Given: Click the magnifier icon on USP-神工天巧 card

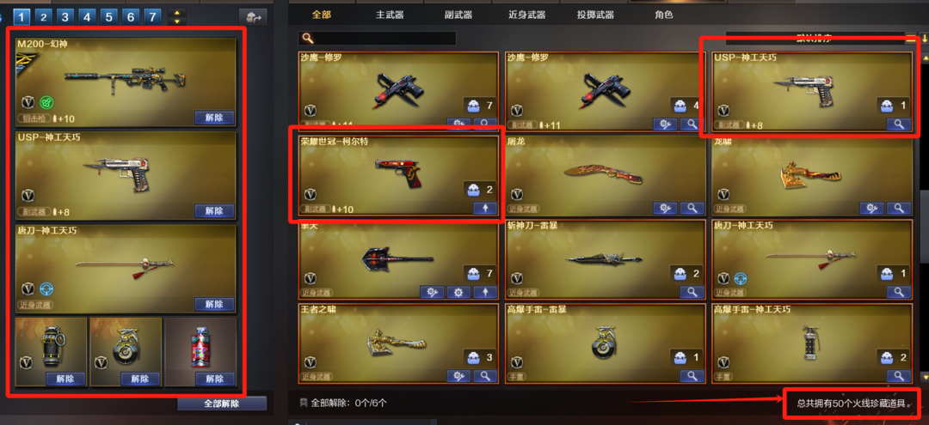Looking at the screenshot, I should point(899,124).
